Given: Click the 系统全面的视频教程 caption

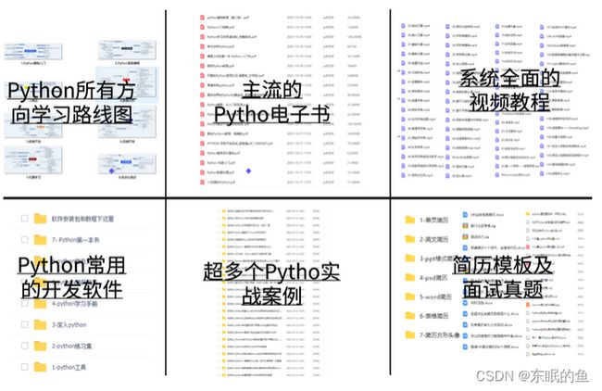Looking at the screenshot, I should [510, 90].
